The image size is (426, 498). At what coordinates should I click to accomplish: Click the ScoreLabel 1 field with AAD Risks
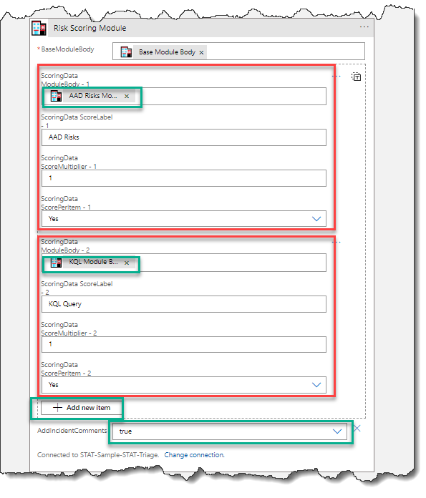(x=184, y=137)
